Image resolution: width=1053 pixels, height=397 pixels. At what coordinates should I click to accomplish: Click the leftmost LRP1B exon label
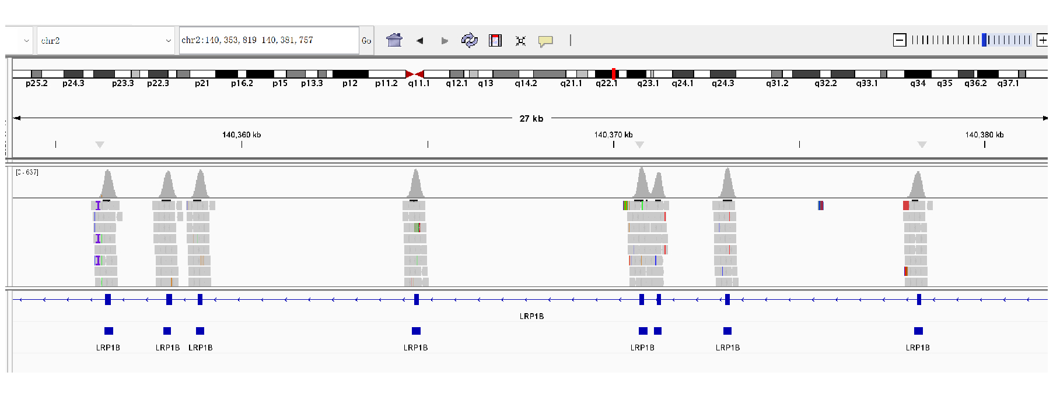(x=108, y=348)
